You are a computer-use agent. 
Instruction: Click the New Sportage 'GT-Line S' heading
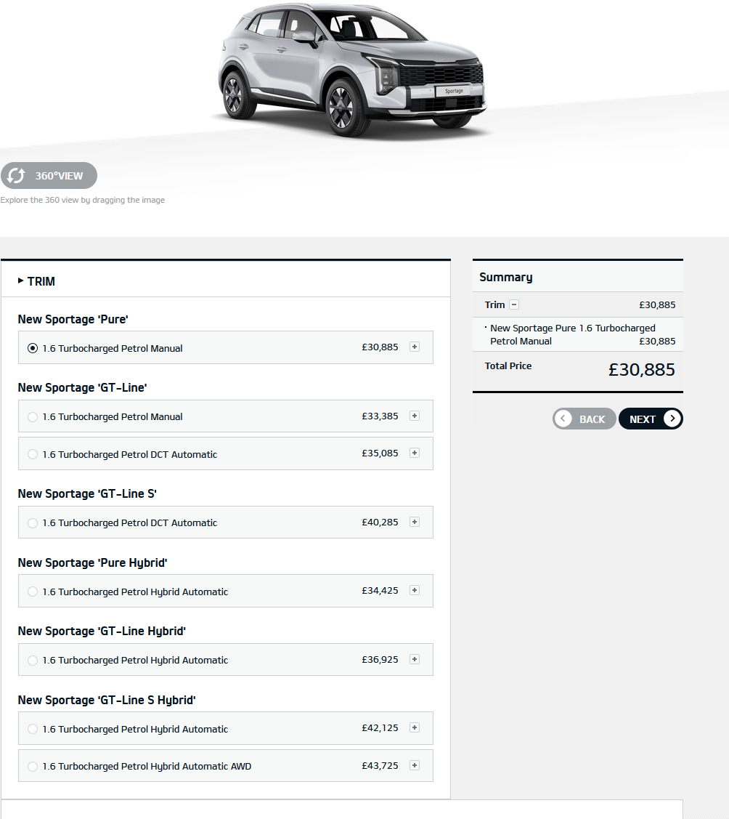[x=87, y=493]
